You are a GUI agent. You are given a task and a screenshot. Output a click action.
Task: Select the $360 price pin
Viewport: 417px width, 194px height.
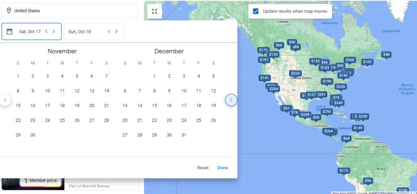tap(350, 60)
